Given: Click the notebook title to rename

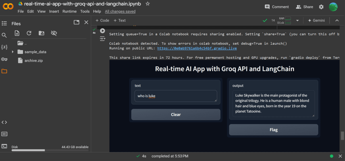Looking at the screenshot, I should pyautogui.click(x=83, y=4).
